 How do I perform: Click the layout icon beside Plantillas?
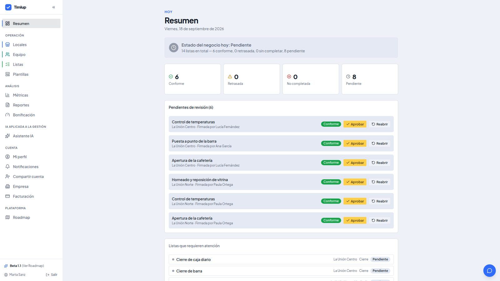(x=7, y=74)
